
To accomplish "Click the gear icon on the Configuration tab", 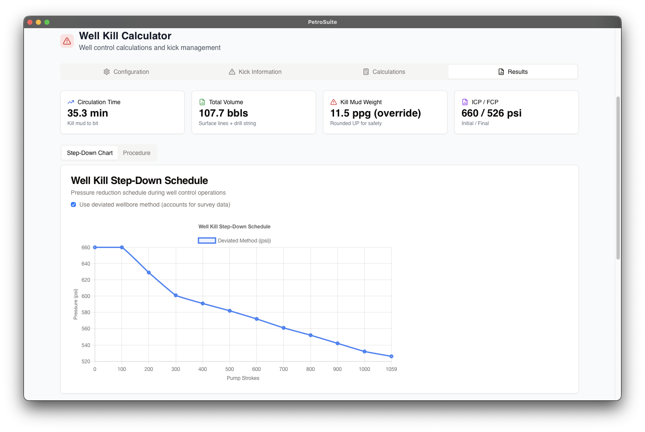I will pyautogui.click(x=107, y=72).
